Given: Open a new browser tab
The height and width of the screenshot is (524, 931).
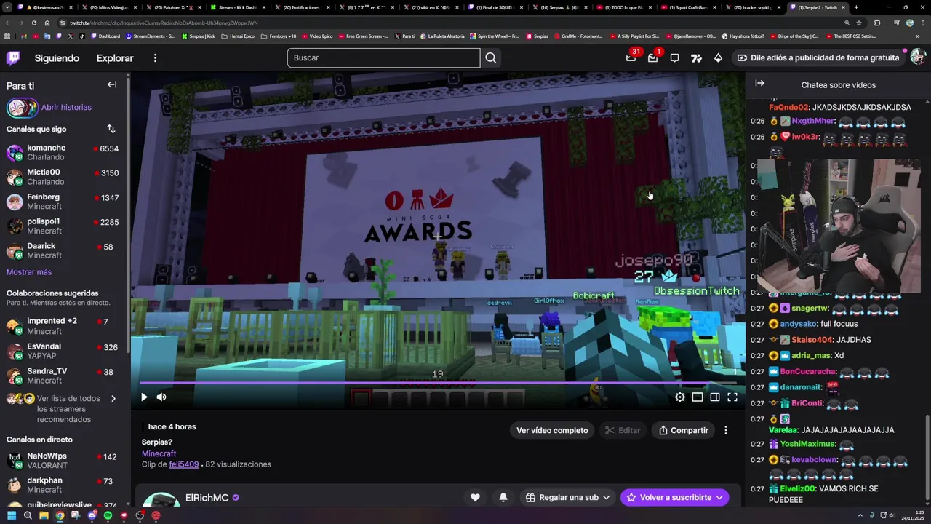Looking at the screenshot, I should [855, 7].
